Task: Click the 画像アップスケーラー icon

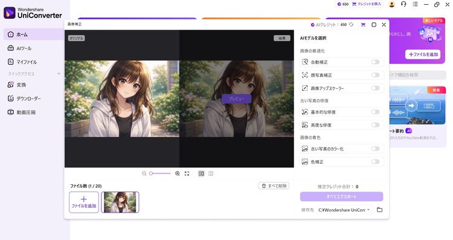Action: [x=305, y=88]
